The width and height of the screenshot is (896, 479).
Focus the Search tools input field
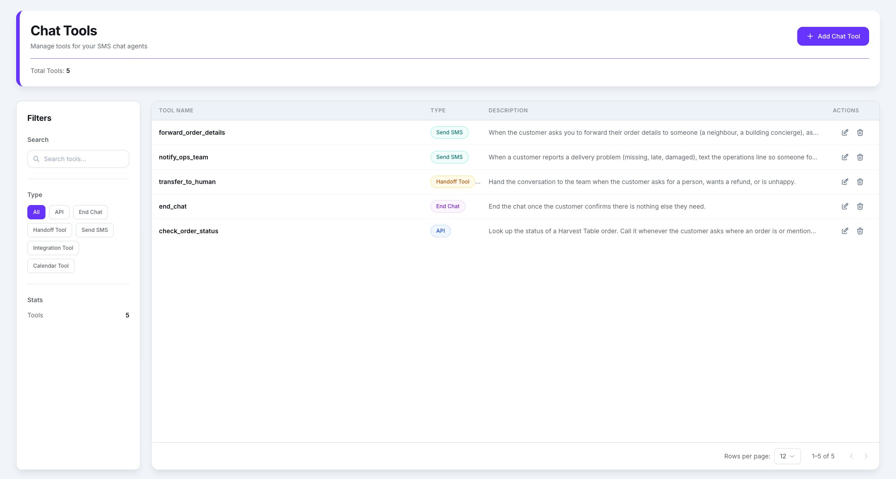click(x=78, y=159)
